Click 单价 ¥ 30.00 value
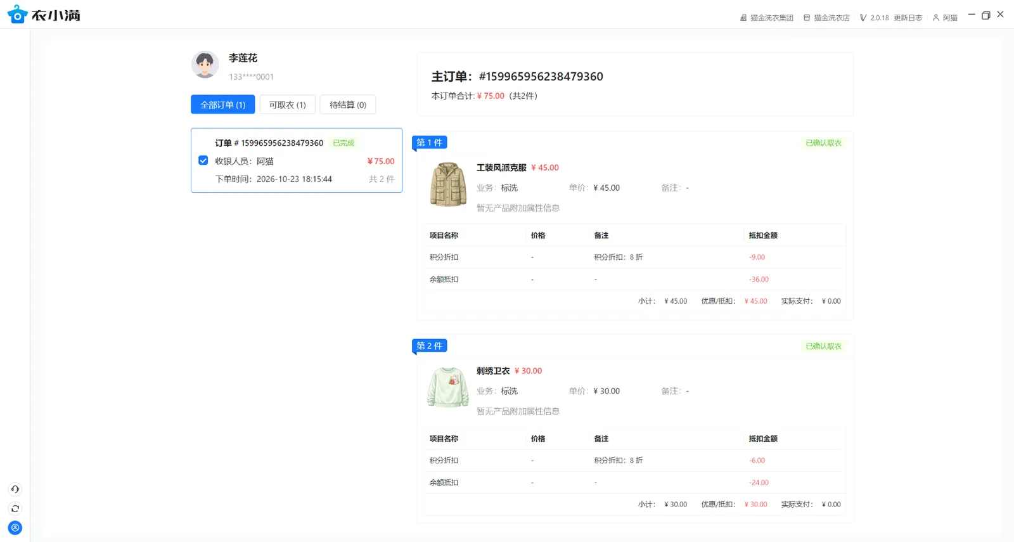Screen dimensions: 1014x542 (x=606, y=391)
